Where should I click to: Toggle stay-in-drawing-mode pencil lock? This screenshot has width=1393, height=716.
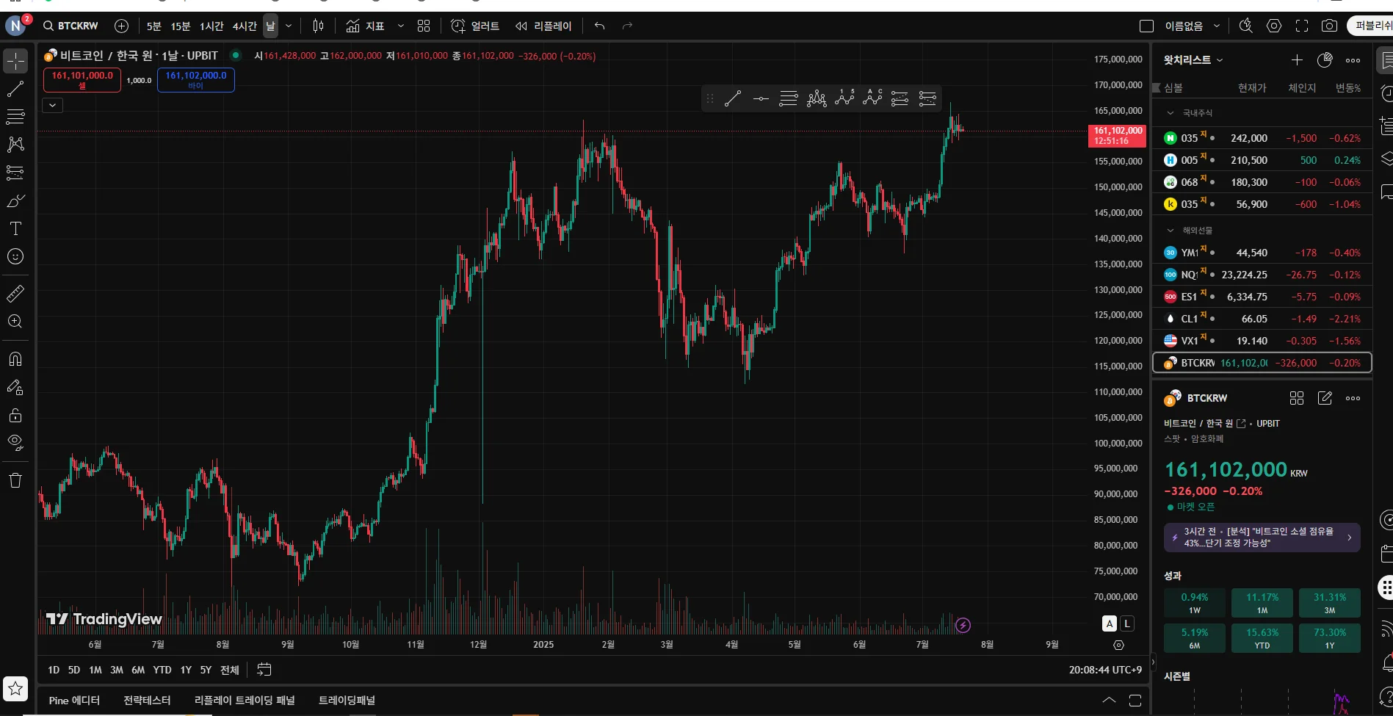point(15,387)
